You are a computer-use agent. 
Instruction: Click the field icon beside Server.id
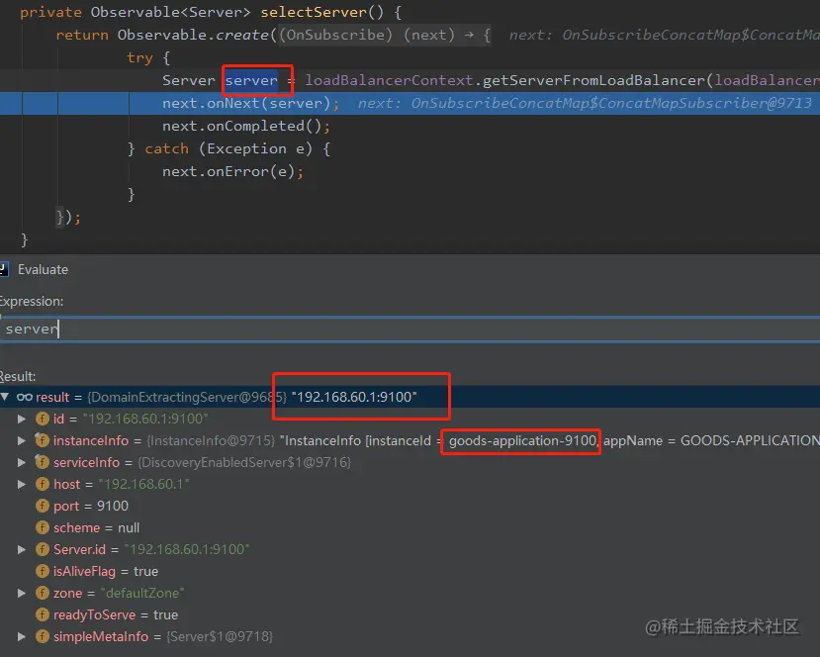(x=43, y=550)
